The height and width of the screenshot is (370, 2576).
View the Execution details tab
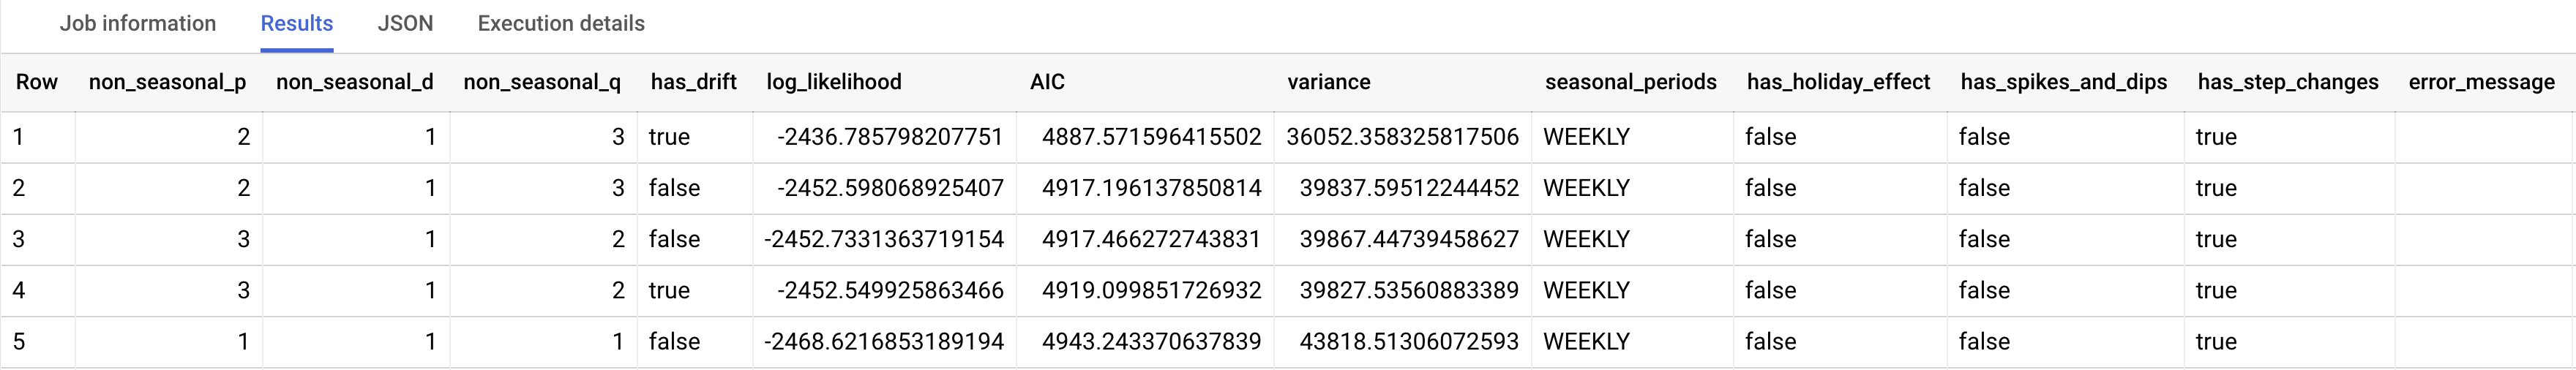[x=561, y=24]
